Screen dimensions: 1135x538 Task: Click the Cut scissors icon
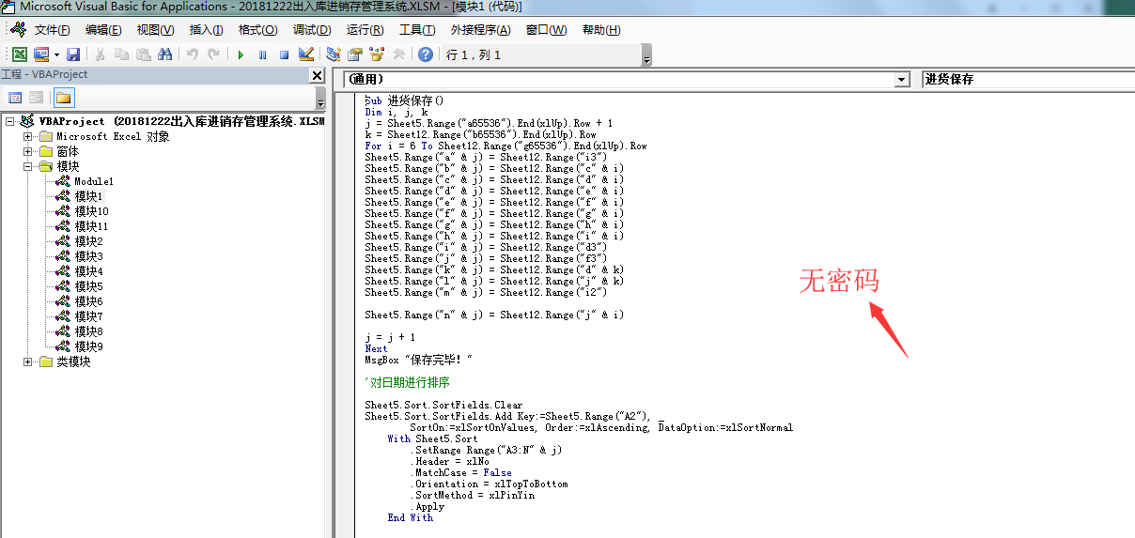tap(100, 54)
